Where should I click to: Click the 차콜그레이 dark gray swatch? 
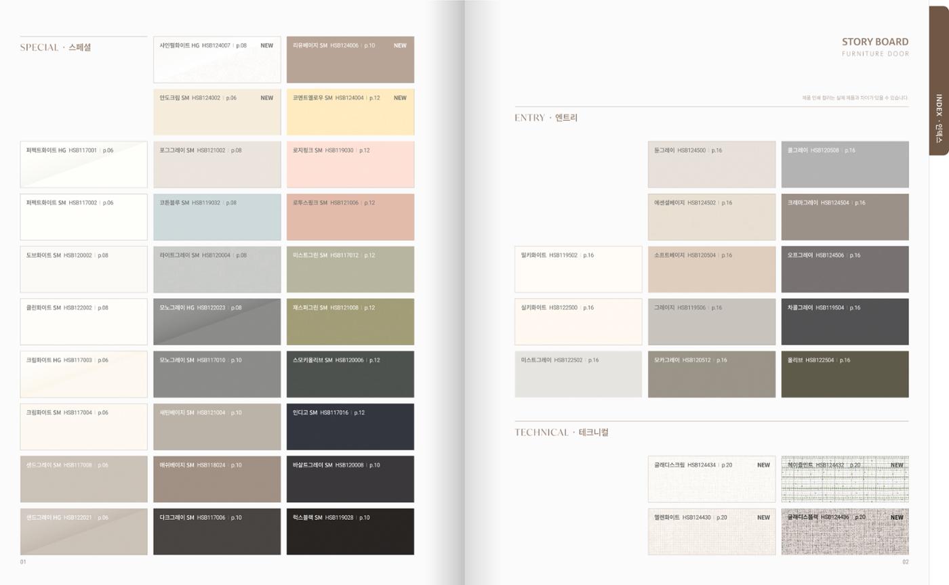pyautogui.click(x=845, y=322)
